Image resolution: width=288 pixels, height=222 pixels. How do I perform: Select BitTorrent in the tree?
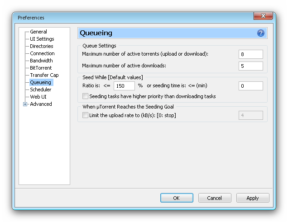click(41, 68)
